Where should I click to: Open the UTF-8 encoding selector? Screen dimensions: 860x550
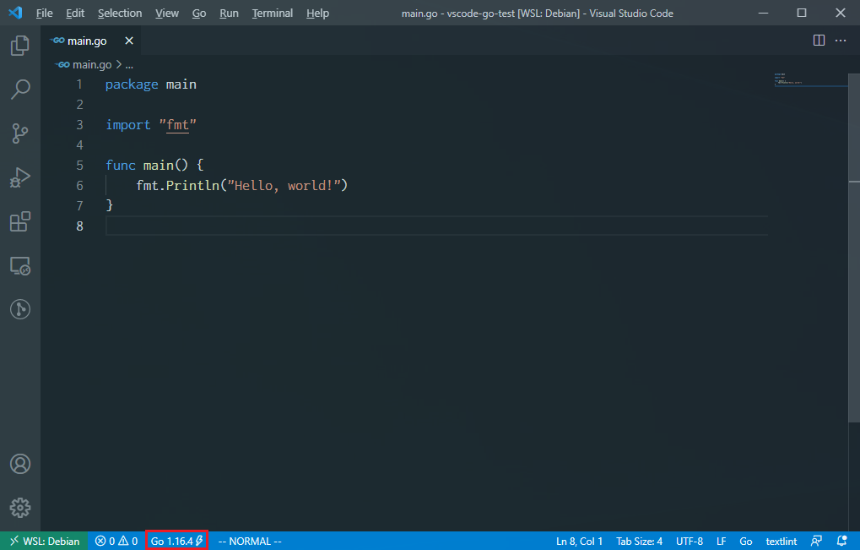click(x=690, y=541)
